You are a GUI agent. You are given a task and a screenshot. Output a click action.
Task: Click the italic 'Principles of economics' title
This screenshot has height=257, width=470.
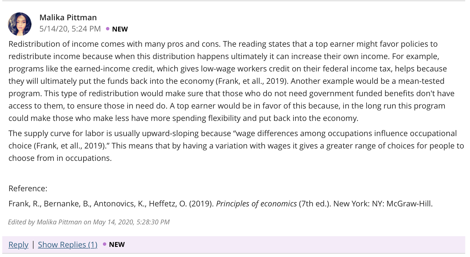pos(256,204)
